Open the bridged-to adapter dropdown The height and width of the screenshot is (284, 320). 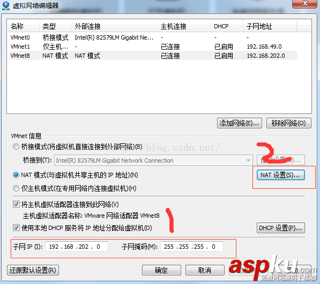(153, 160)
